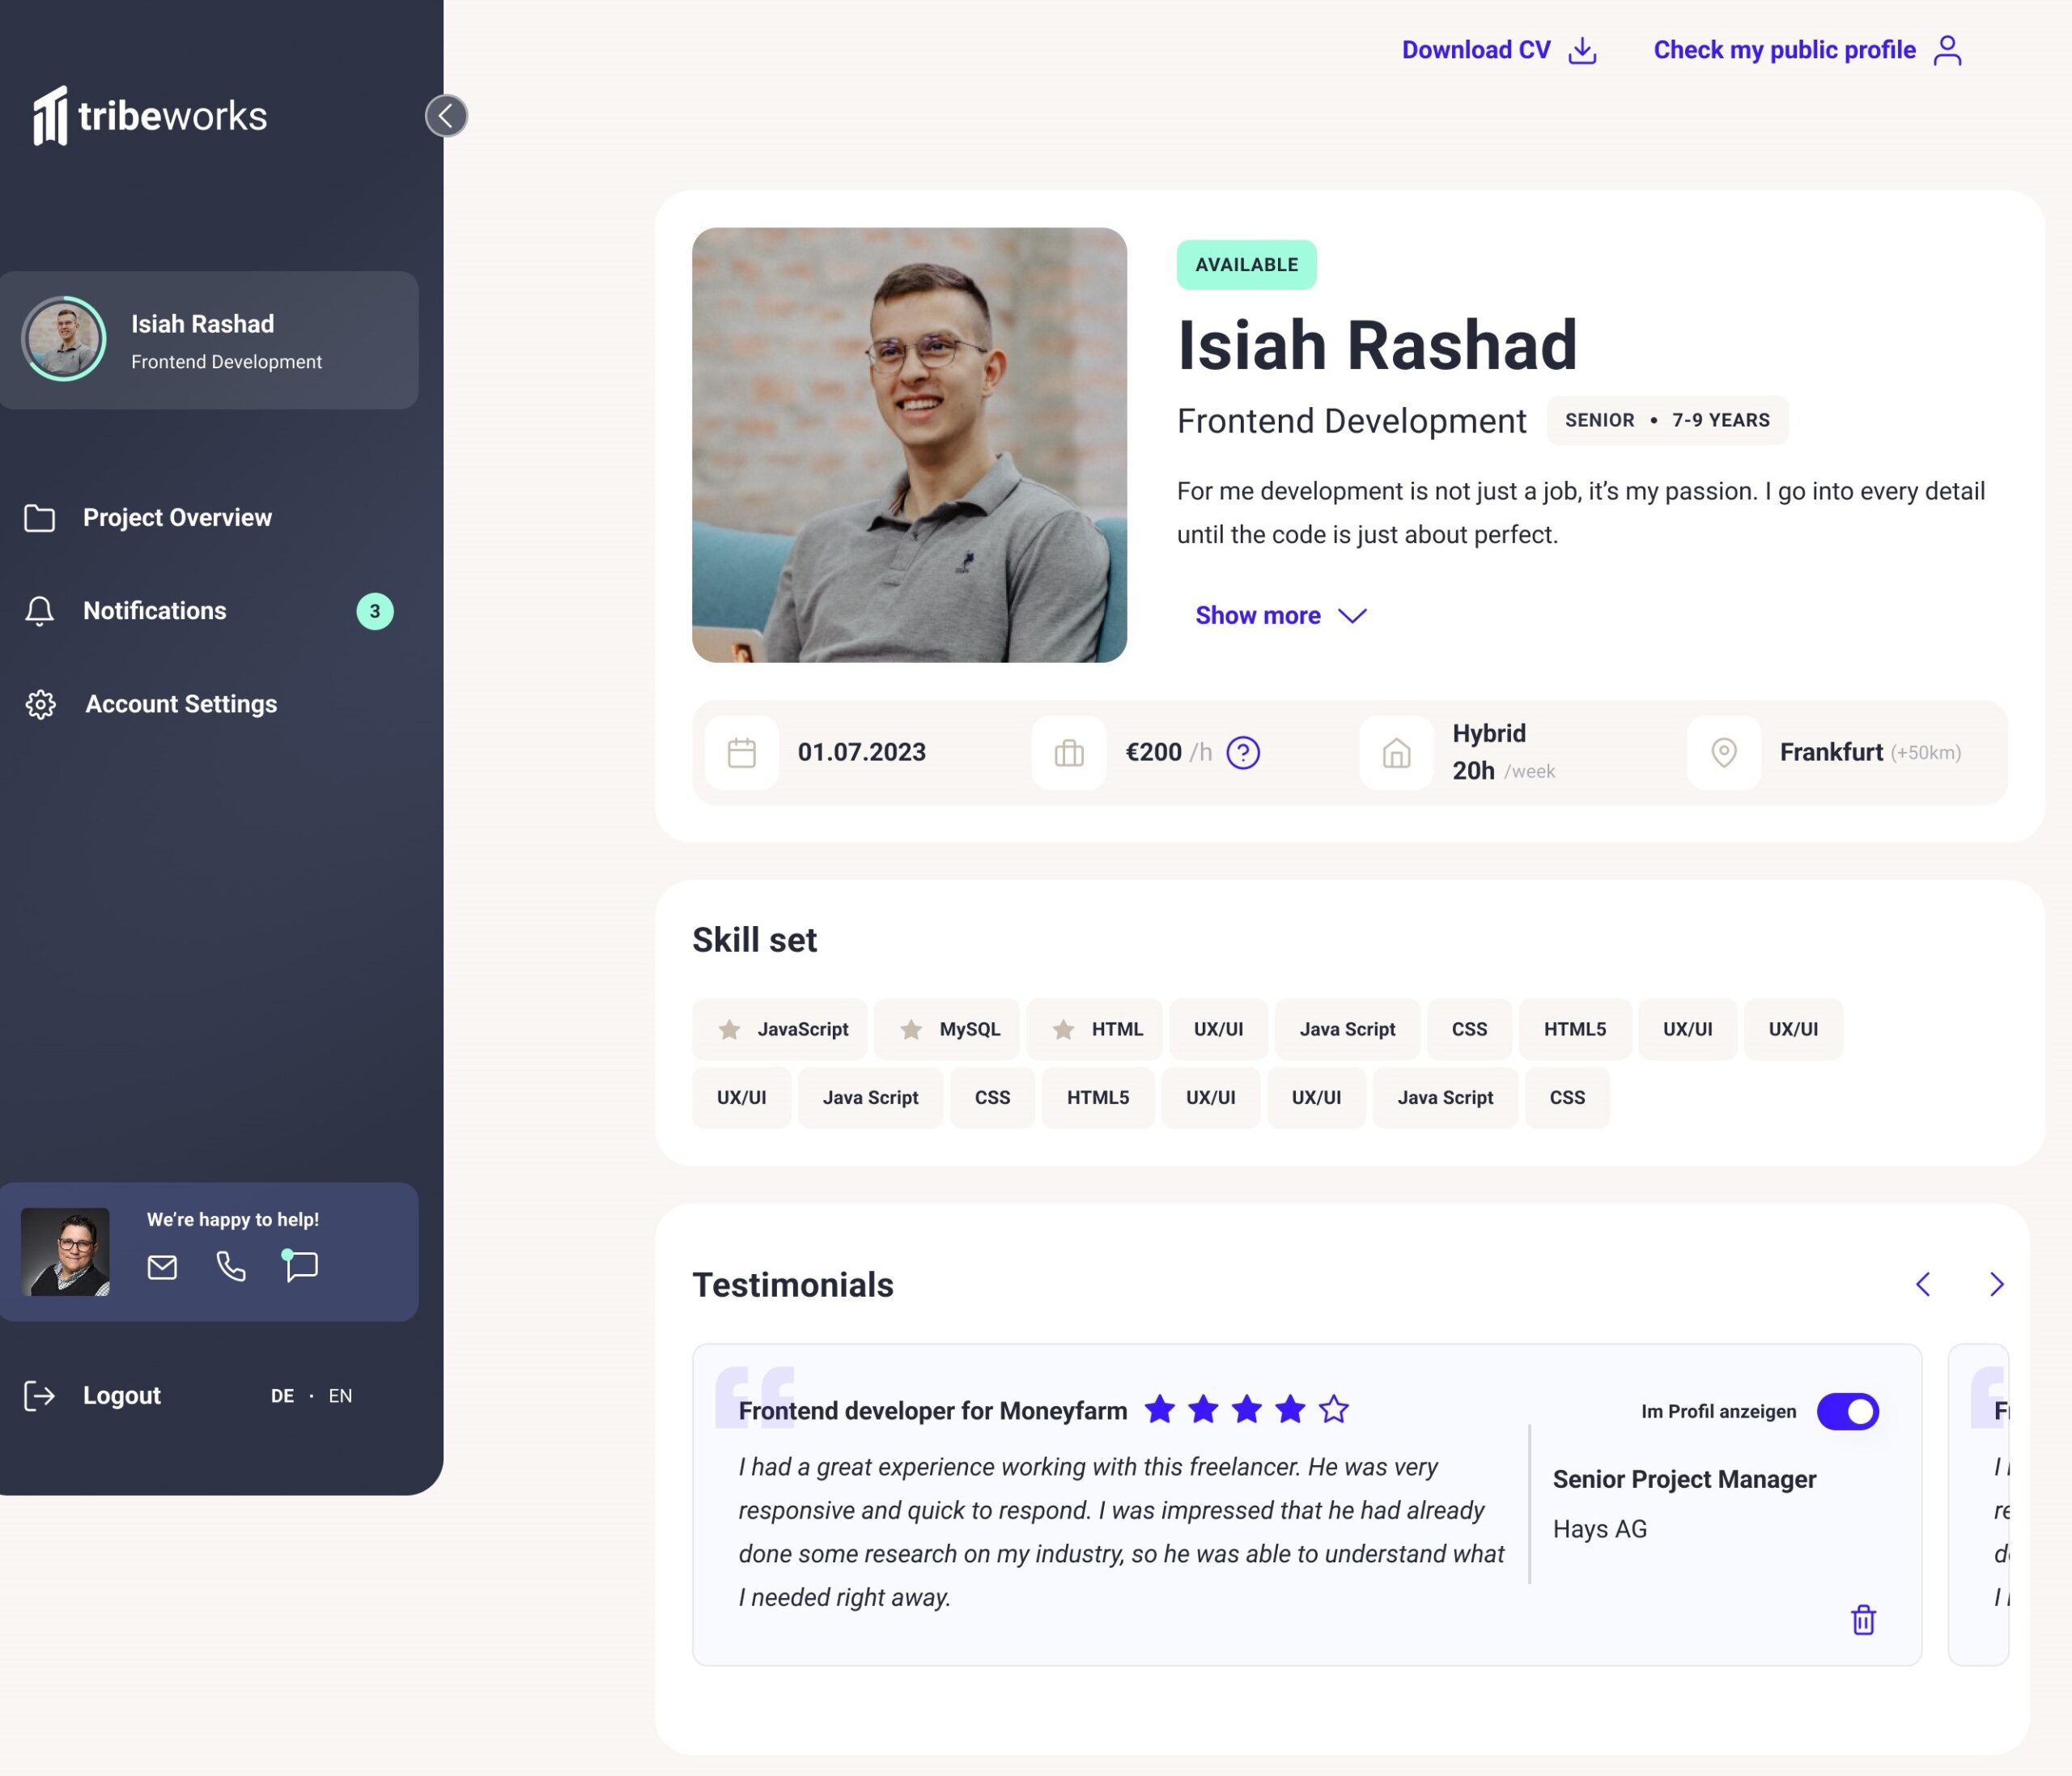Switch language to EN
Screen dimensions: 2072x1776
340,1396
